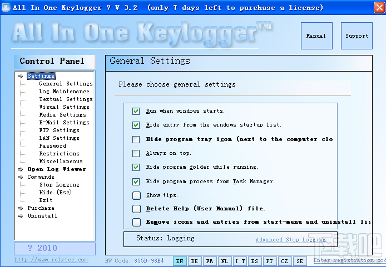The width and height of the screenshot is (386, 267).
Task: Open General Settings in the tree
Action: tap(66, 84)
